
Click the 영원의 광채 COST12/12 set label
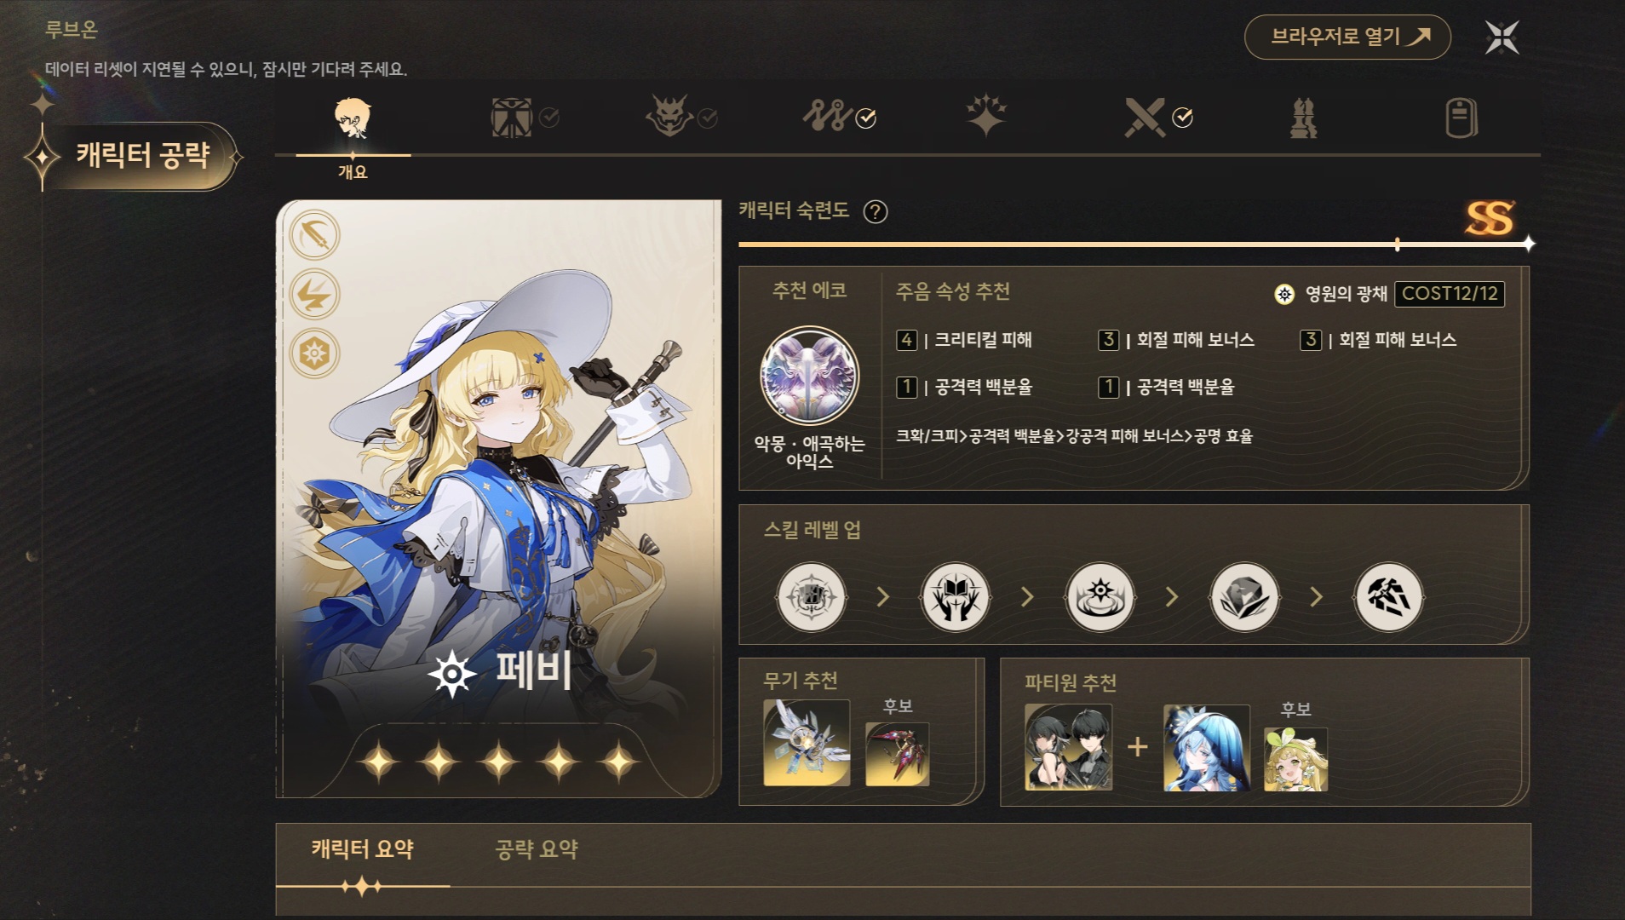pos(1389,294)
